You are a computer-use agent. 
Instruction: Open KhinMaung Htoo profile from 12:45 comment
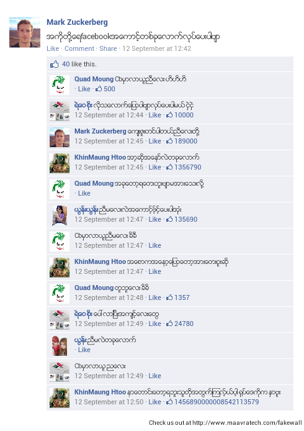click(101, 157)
